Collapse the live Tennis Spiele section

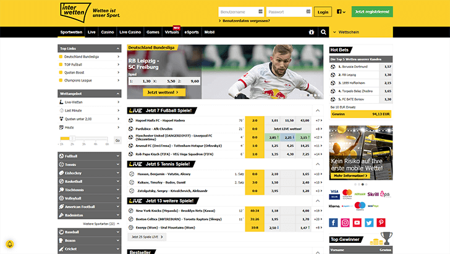click(x=318, y=164)
